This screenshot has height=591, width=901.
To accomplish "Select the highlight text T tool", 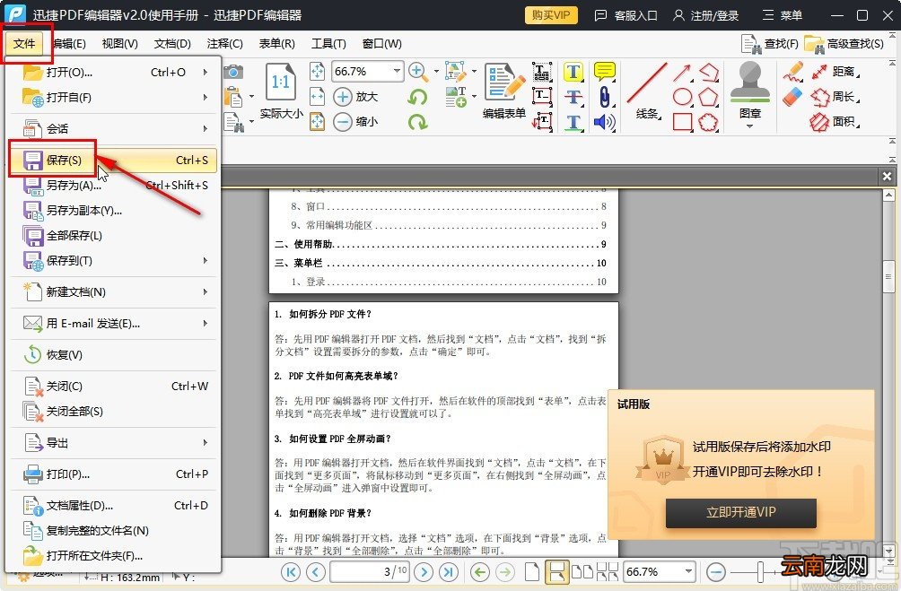I will 573,72.
